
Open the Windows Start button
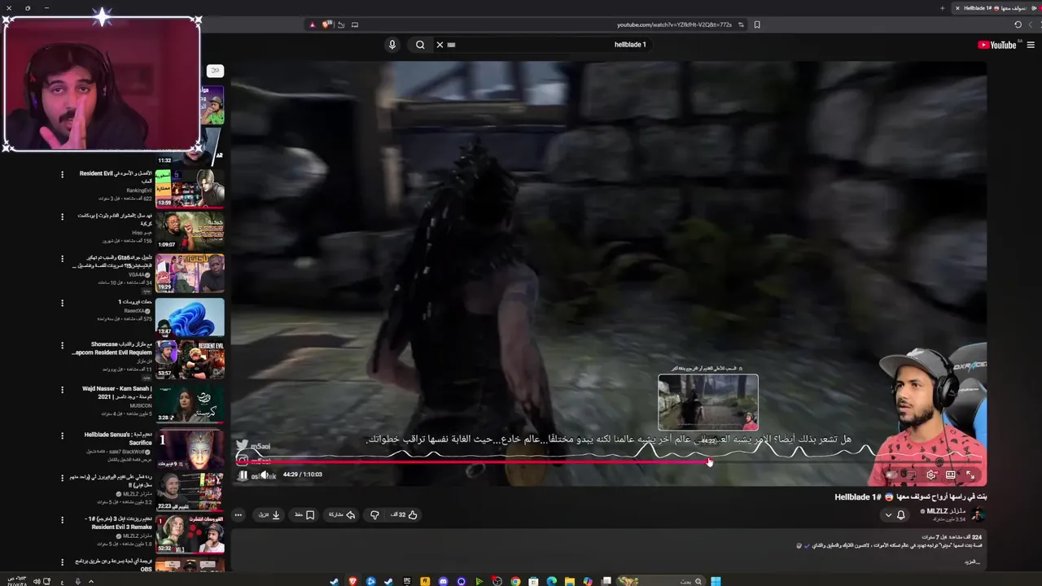tap(716, 581)
